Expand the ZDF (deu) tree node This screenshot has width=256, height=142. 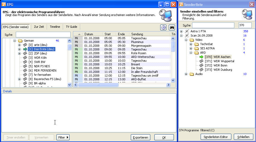[x=20, y=53]
